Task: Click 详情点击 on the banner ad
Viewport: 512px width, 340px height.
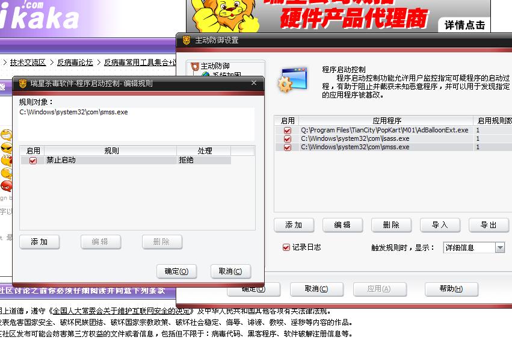Action: click(x=464, y=25)
